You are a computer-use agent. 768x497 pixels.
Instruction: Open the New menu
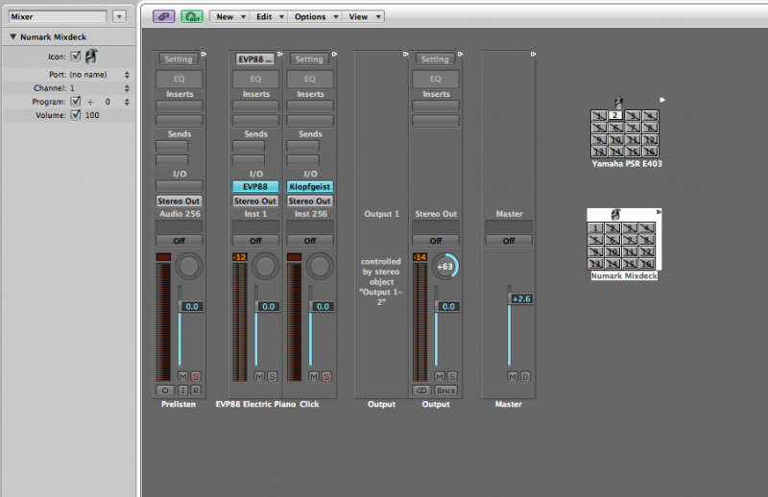(x=228, y=16)
